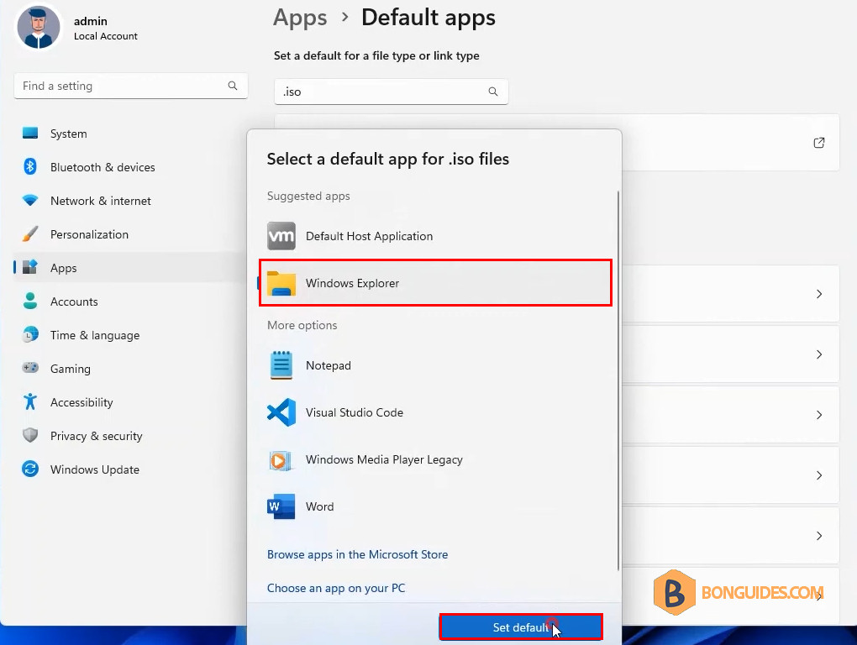Click the Personalization paintbrush icon
857x645 pixels.
[x=30, y=233]
